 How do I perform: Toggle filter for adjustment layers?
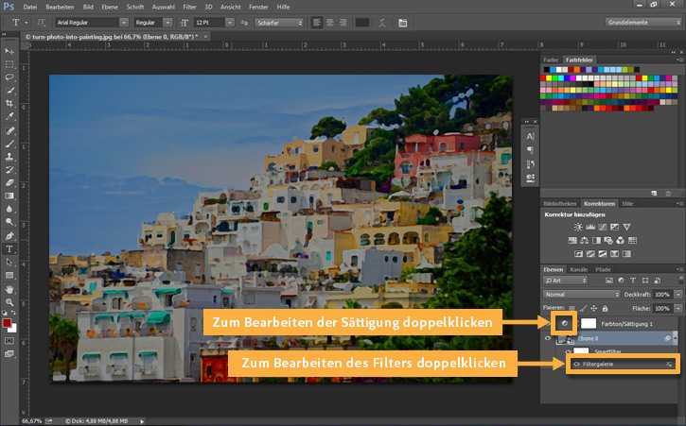click(x=621, y=281)
